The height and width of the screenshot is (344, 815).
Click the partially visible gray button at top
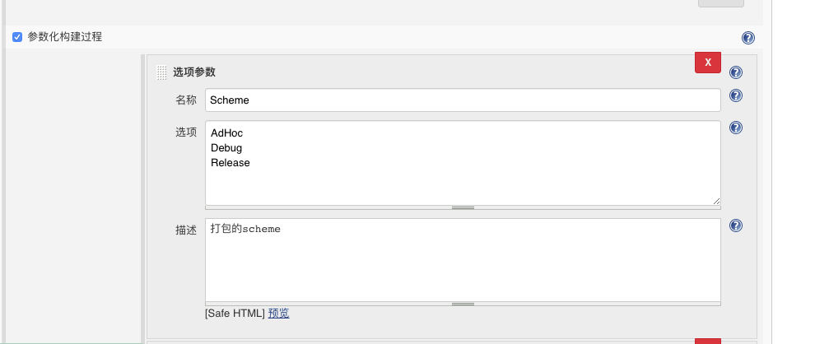point(721,3)
